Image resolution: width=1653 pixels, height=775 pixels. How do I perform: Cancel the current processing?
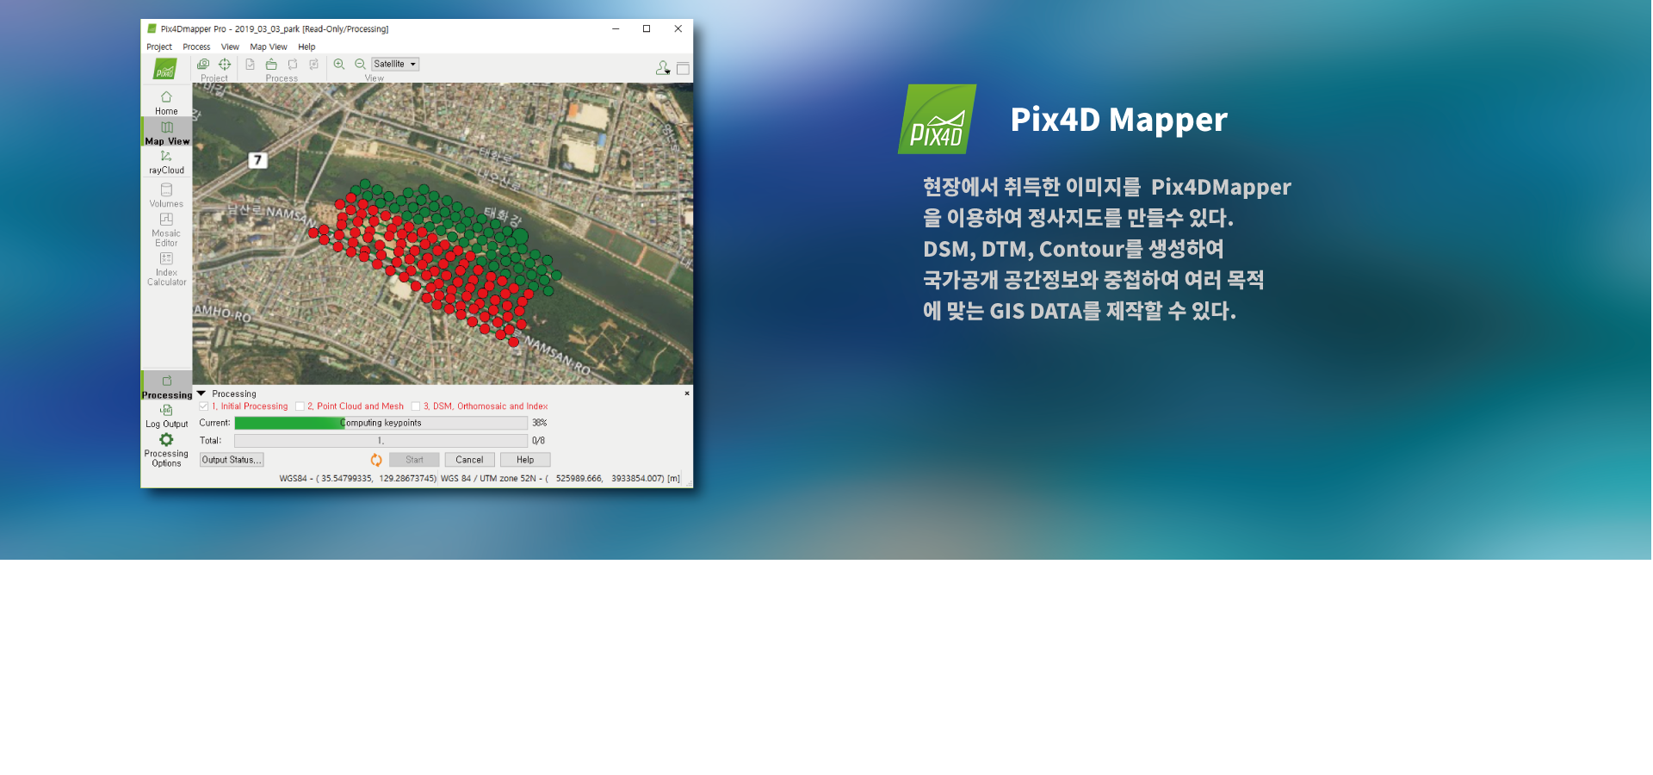pos(469,460)
